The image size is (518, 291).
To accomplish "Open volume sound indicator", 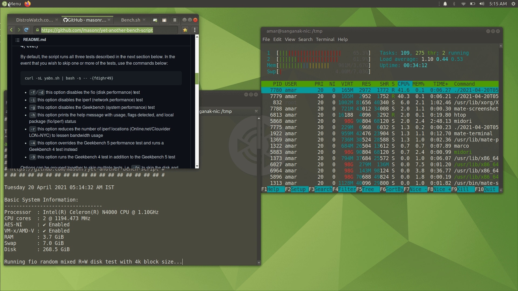I will [x=482, y=4].
